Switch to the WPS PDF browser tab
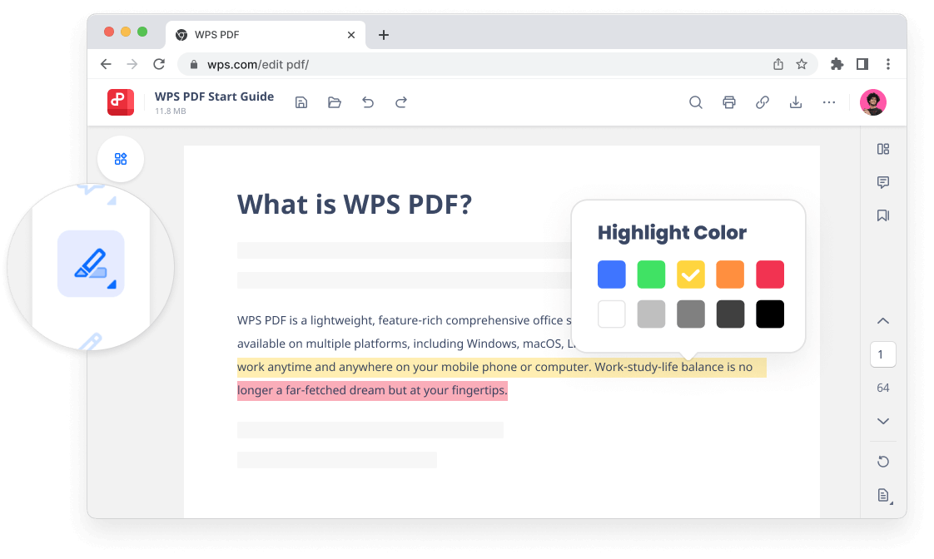 pyautogui.click(x=250, y=35)
